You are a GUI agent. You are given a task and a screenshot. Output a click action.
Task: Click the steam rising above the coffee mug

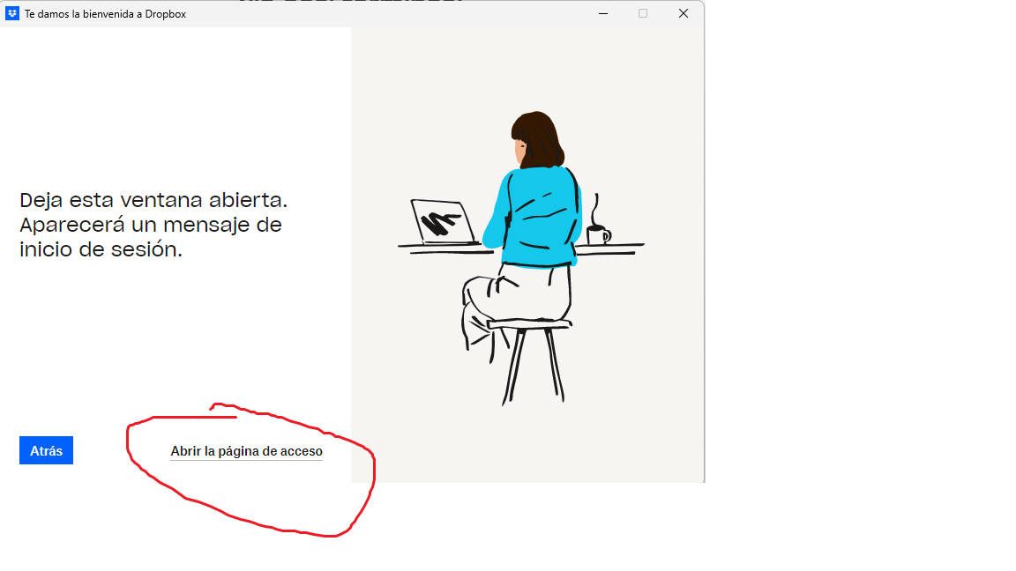(x=595, y=210)
